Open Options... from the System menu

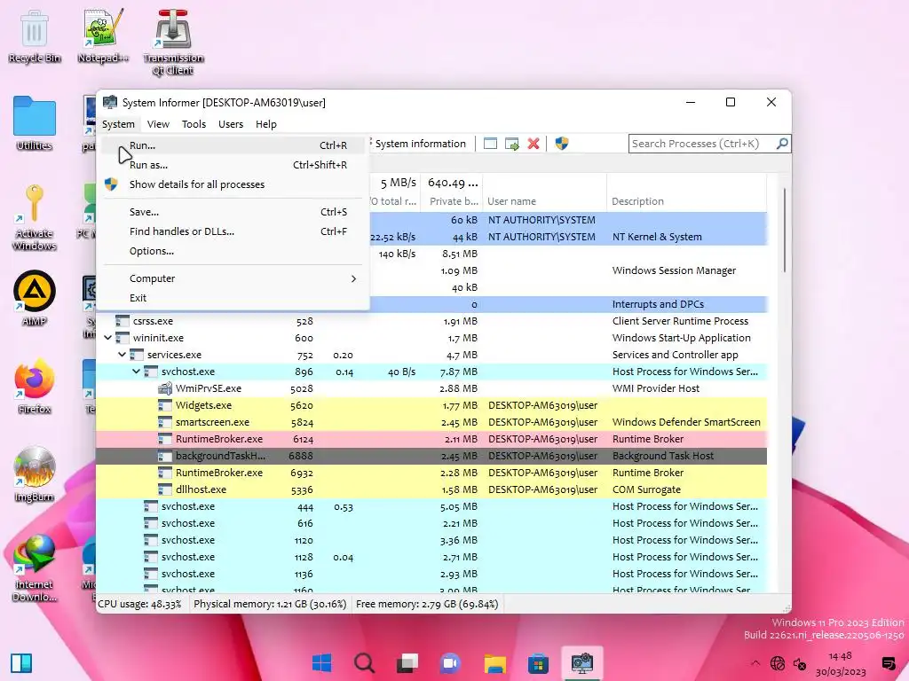coord(233,251)
